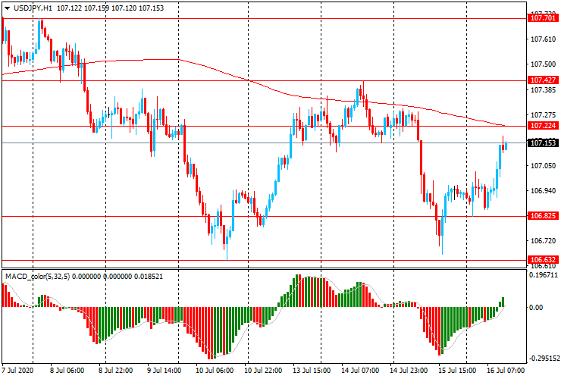This screenshot has height=379, width=561.
Task: Click the USDJPY,H1 chart title text
Action: (x=33, y=8)
